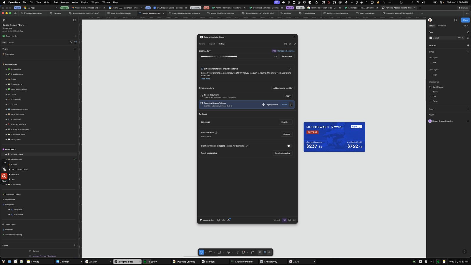Switch to the Tokens tab in plugin

(x=202, y=44)
